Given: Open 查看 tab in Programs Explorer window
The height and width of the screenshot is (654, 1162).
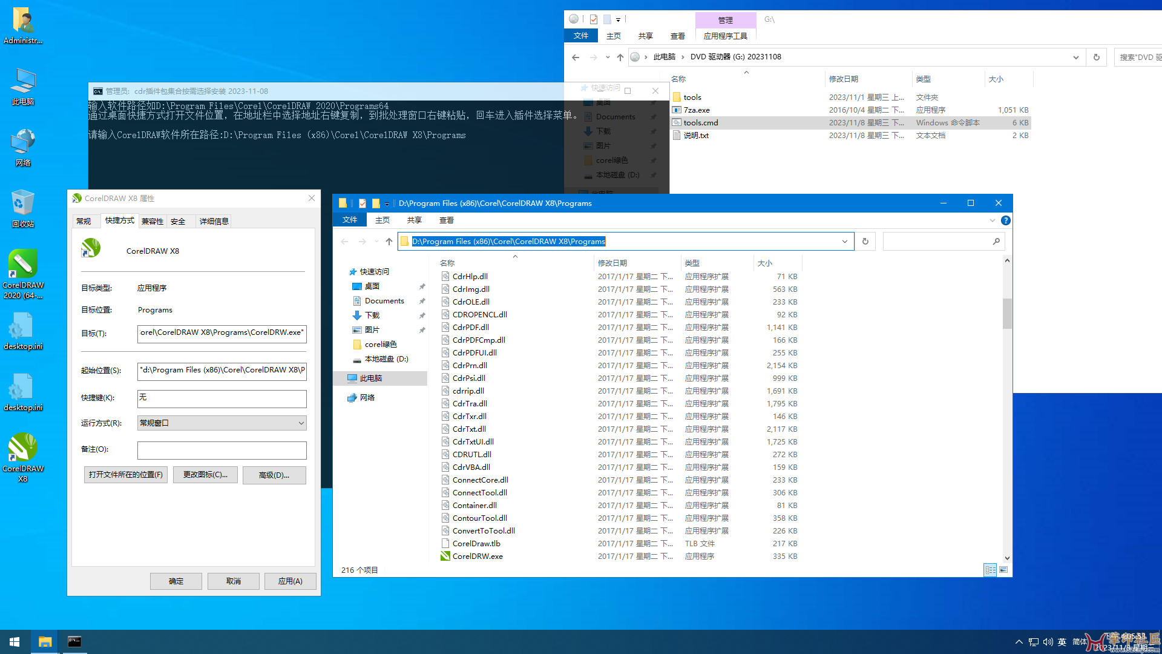Looking at the screenshot, I should [x=447, y=220].
